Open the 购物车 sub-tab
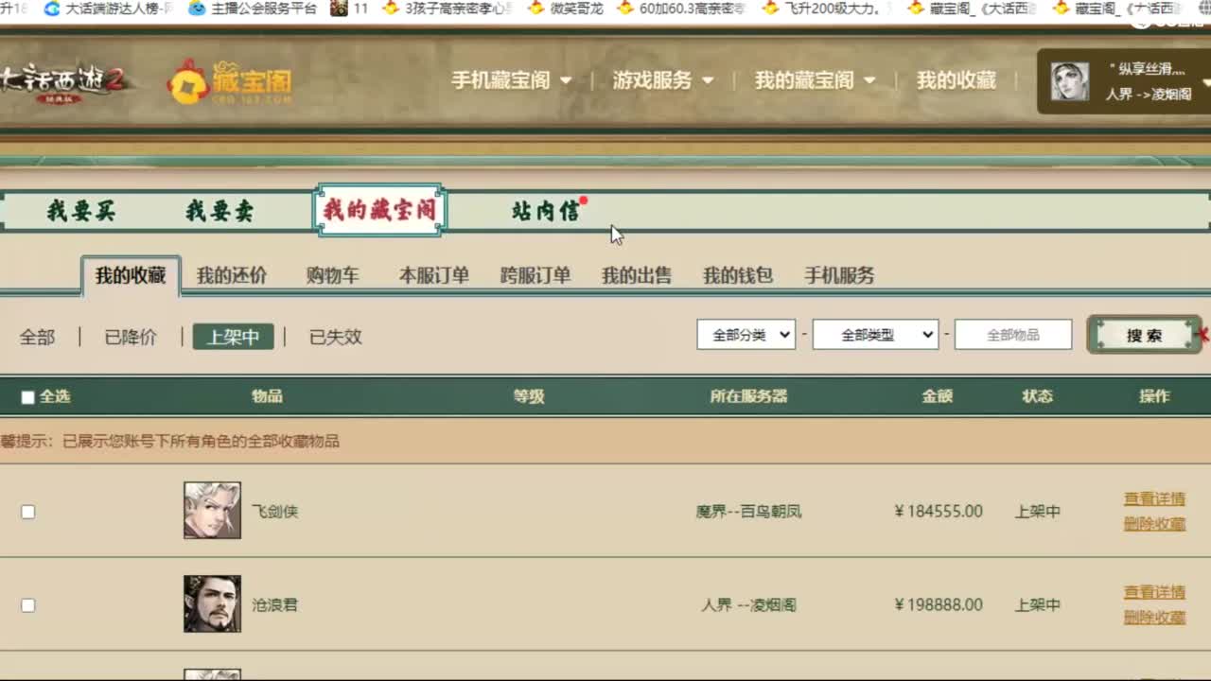Screen dimensions: 1211x681 [x=332, y=275]
